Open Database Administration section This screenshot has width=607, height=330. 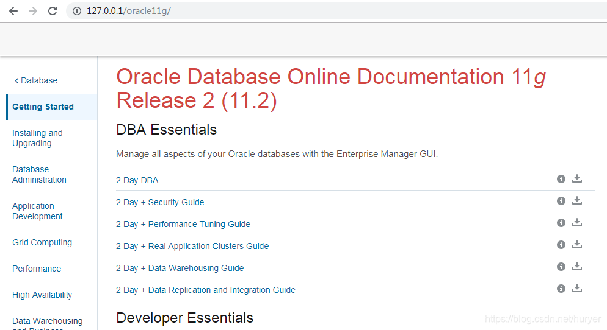tap(39, 175)
